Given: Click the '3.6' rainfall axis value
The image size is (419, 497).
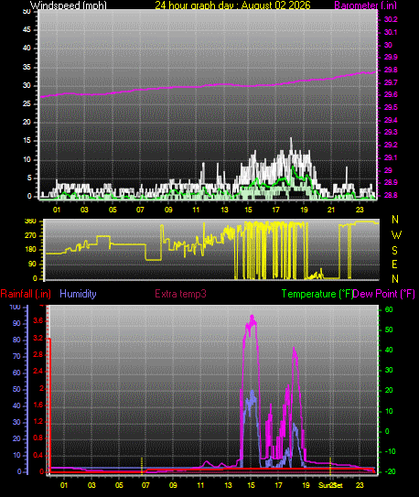Looking at the screenshot, I should click(x=38, y=320).
